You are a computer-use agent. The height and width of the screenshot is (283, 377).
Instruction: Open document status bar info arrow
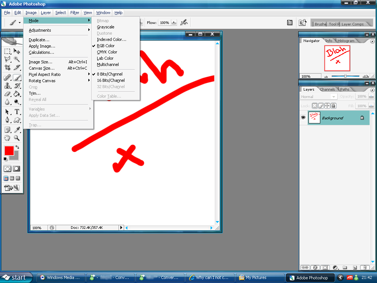121,227
